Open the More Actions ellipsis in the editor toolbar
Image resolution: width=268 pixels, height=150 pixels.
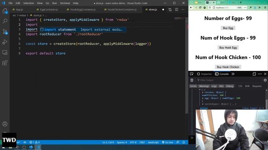pos(183,10)
